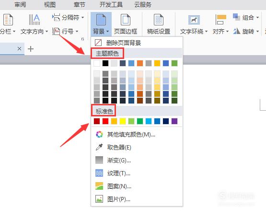266x218 pixels.
Task: Choose 其他填充颜色(M)... menu entry
Action: (x=137, y=134)
